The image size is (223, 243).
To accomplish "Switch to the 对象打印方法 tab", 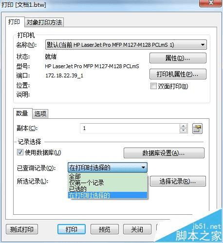I will 44,22.
